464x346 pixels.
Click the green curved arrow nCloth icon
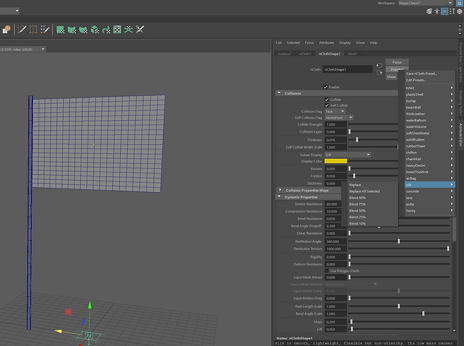106,30
